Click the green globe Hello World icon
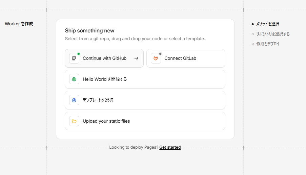Image resolution: width=306 pixels, height=175 pixels. 74,79
